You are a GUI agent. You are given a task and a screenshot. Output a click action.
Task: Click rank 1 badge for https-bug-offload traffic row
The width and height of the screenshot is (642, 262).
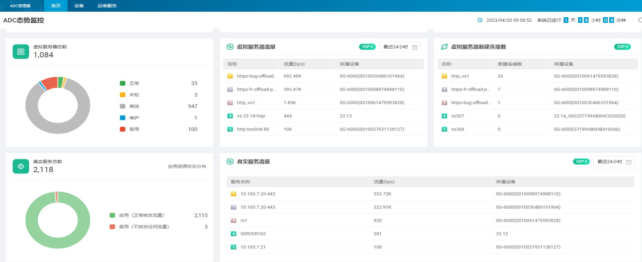pos(230,76)
